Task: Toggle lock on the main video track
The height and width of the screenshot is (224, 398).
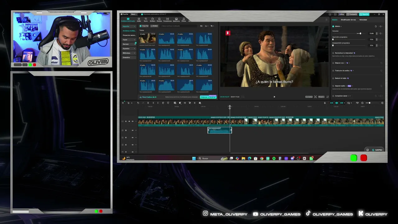Action: tap(126, 121)
